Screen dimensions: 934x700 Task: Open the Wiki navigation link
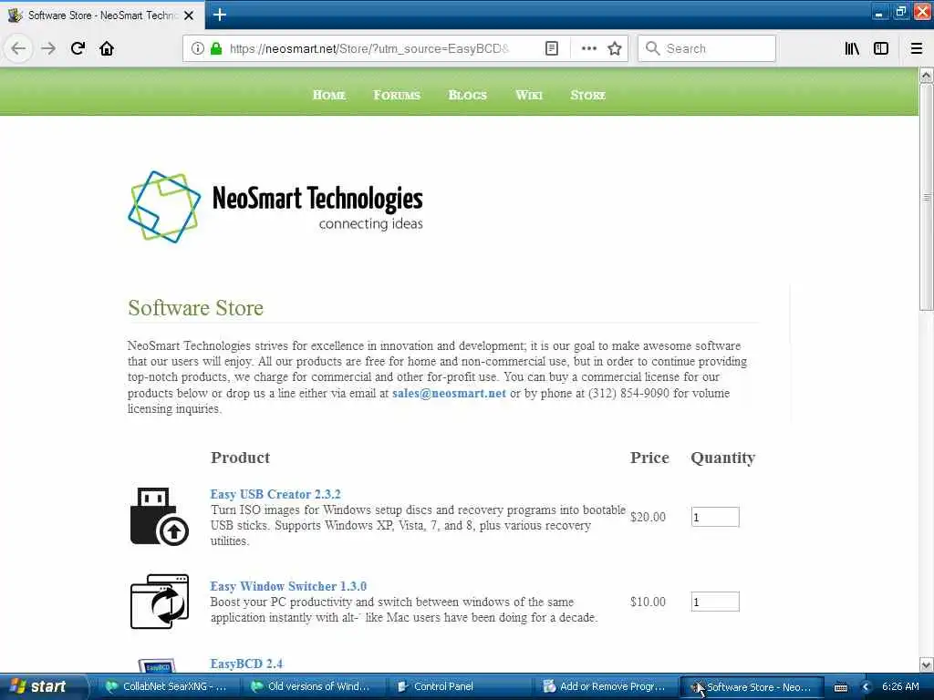[529, 95]
